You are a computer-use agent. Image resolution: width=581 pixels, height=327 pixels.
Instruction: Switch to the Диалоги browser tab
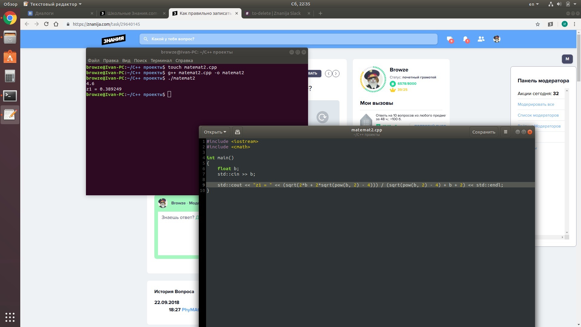44,13
